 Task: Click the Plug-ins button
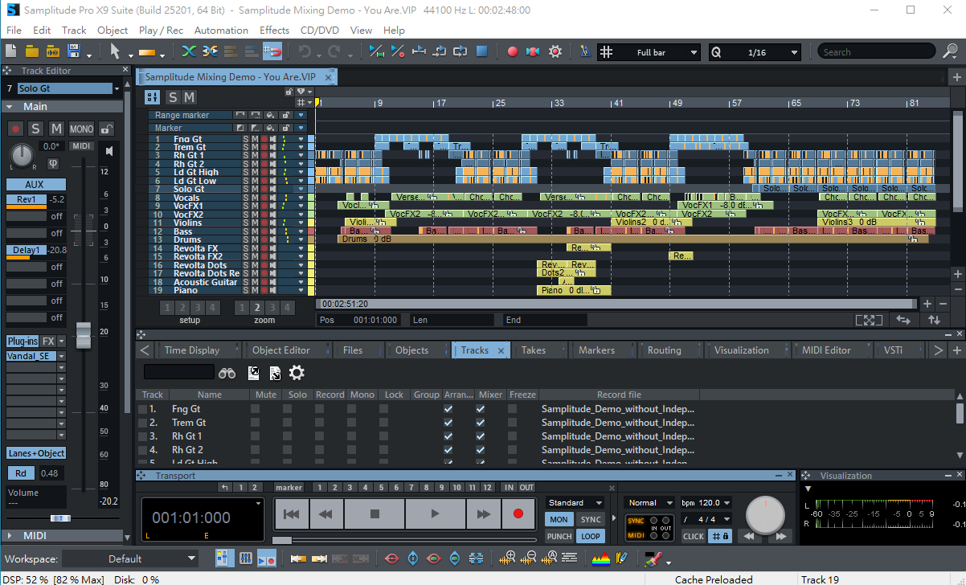point(23,341)
